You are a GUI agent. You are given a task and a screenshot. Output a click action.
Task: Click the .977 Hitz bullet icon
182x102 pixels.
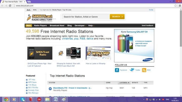pos(27,80)
